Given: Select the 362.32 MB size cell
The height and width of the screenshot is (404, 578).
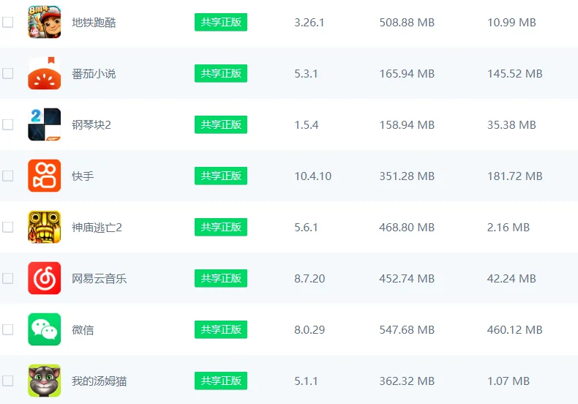Looking at the screenshot, I should (x=407, y=381).
